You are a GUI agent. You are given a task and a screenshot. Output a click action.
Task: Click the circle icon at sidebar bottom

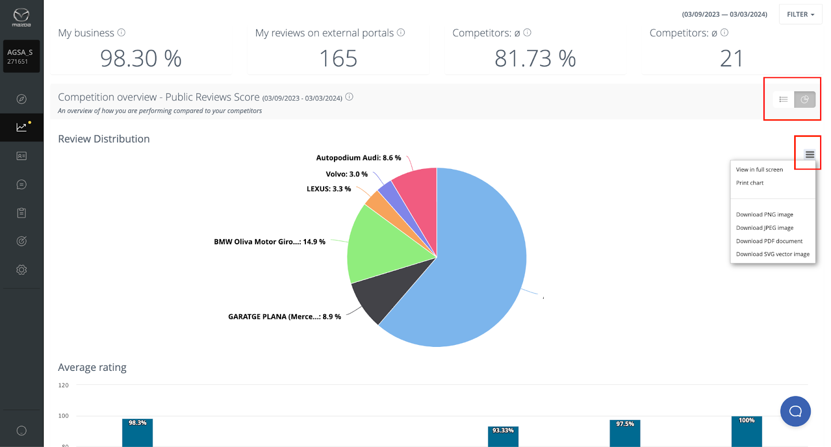pos(21,430)
